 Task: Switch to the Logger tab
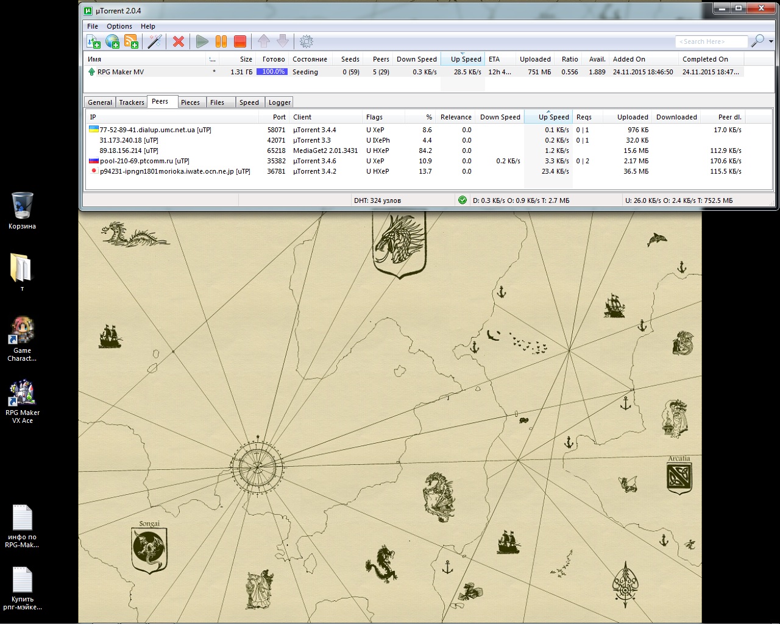[x=280, y=102]
